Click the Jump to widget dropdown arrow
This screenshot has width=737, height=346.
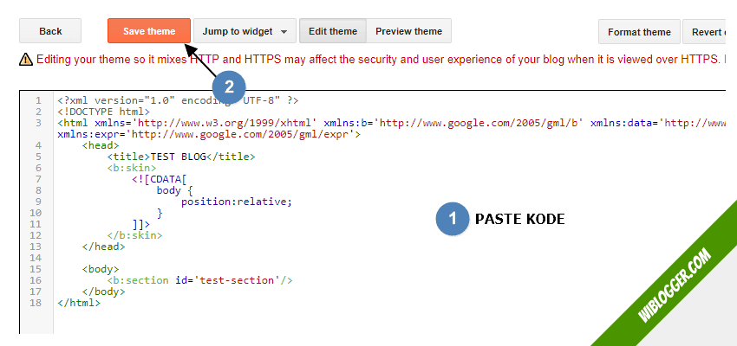(284, 32)
